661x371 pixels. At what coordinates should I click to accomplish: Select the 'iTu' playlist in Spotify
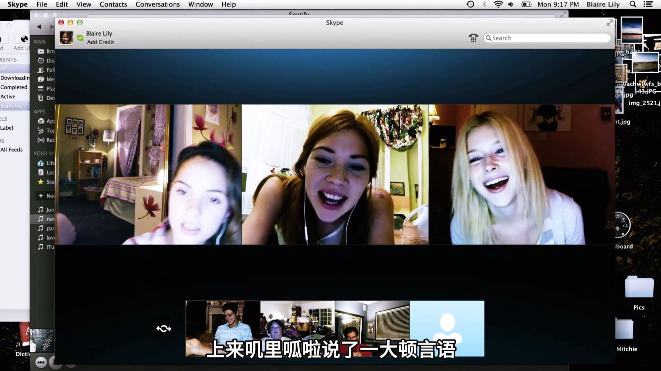(46, 247)
